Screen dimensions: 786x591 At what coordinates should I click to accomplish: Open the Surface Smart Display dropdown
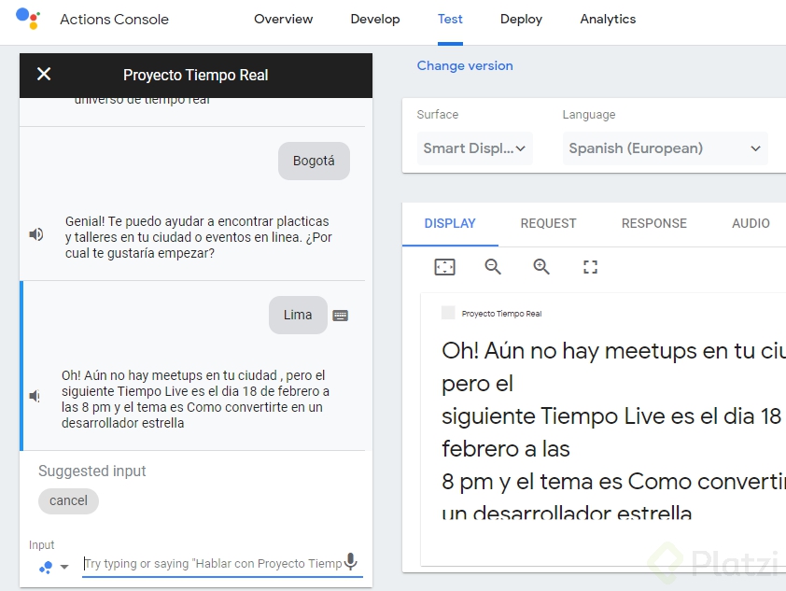[474, 148]
